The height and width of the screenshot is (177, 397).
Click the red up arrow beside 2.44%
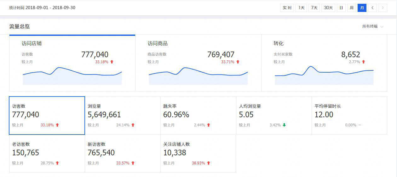tap(209, 125)
